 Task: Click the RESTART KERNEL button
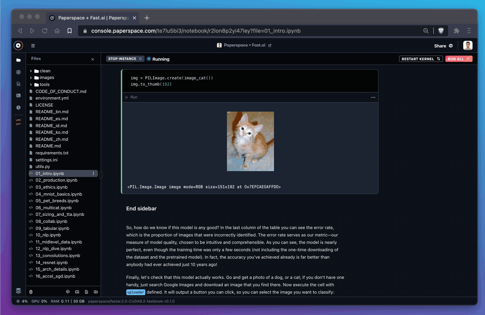[x=421, y=59]
